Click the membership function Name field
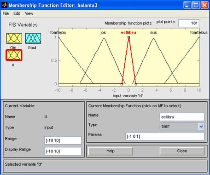This screenshot has height=175, width=210. [x=182, y=117]
